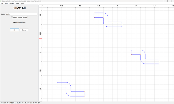
Task: Click the Carbide Create app icon in title bar
Action: [x=1, y=1]
